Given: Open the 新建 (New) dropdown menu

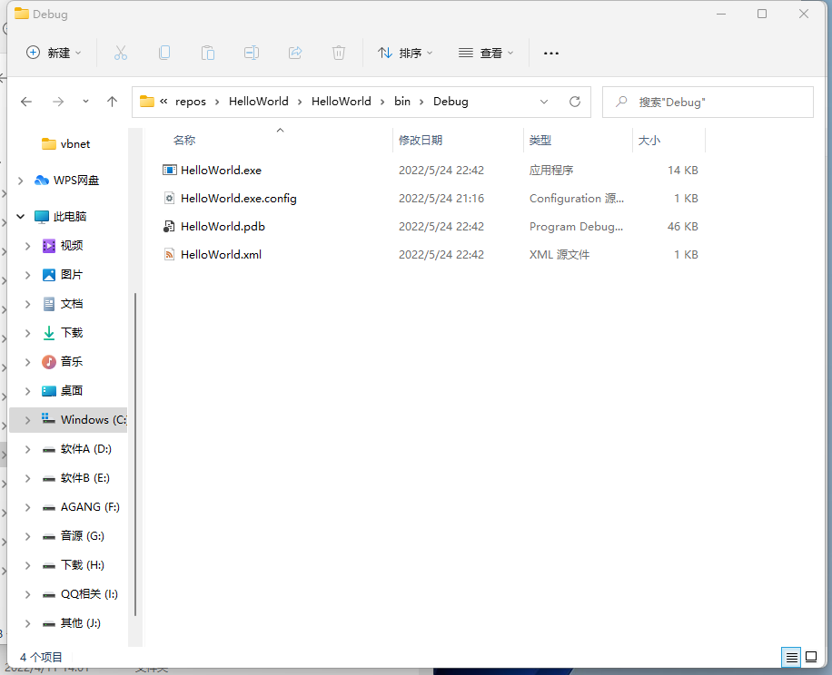Looking at the screenshot, I should [x=54, y=53].
